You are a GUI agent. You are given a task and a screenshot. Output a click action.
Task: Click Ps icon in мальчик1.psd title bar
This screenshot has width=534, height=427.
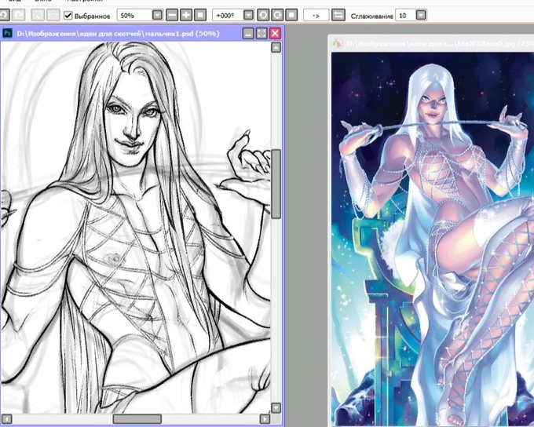[x=7, y=34]
